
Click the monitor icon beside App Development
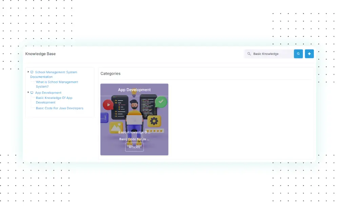(x=32, y=92)
